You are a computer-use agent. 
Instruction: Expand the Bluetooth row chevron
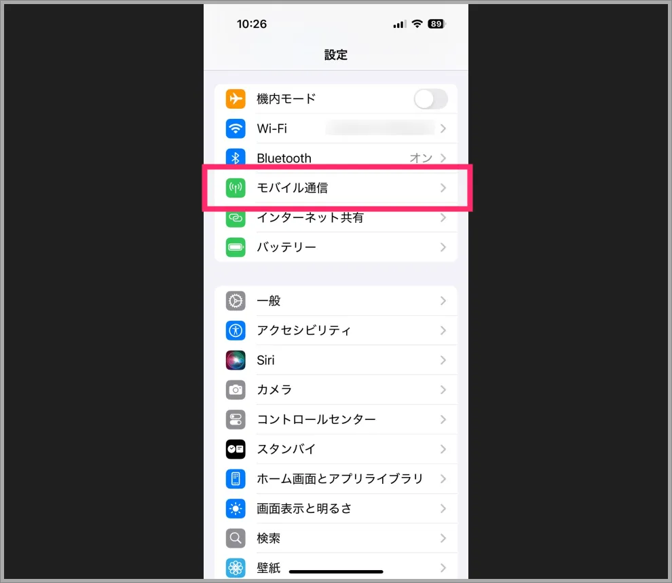(443, 158)
